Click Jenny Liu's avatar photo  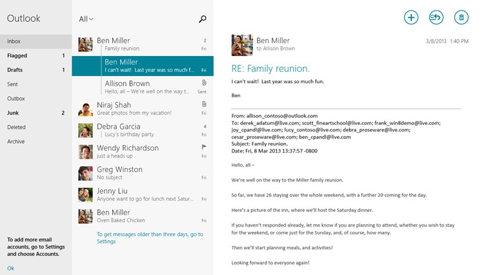coord(85,195)
